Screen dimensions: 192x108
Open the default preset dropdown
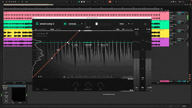pyautogui.click(x=129, y=24)
